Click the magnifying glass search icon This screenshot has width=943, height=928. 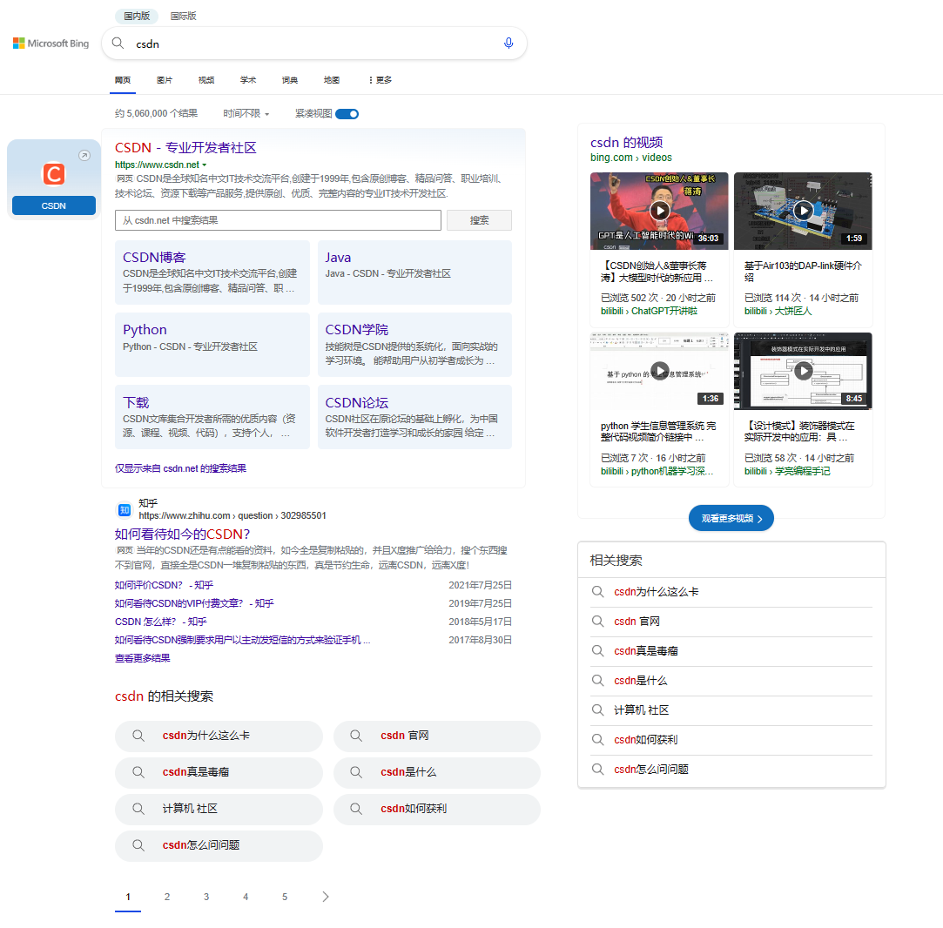117,43
